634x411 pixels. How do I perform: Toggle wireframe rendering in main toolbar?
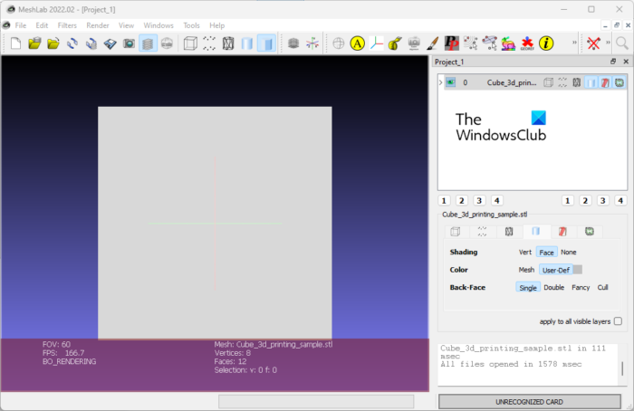coord(228,43)
